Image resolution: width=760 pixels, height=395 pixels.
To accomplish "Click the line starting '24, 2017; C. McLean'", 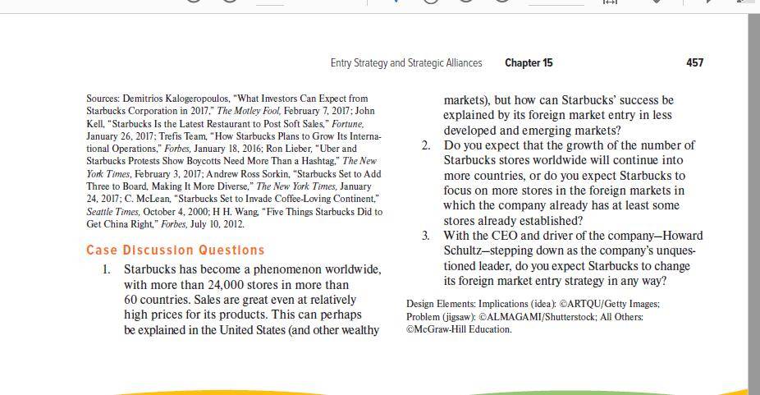I will click(x=232, y=199).
